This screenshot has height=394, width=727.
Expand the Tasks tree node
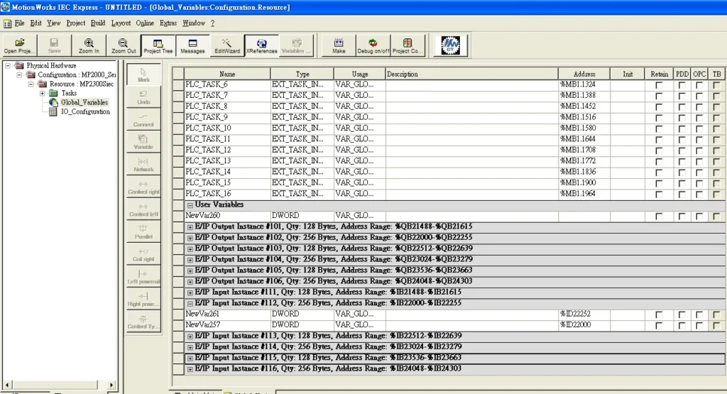[x=42, y=93]
